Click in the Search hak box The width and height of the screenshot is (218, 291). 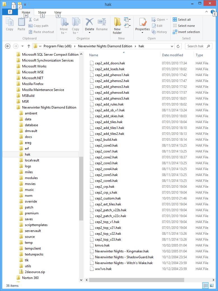click(199, 46)
